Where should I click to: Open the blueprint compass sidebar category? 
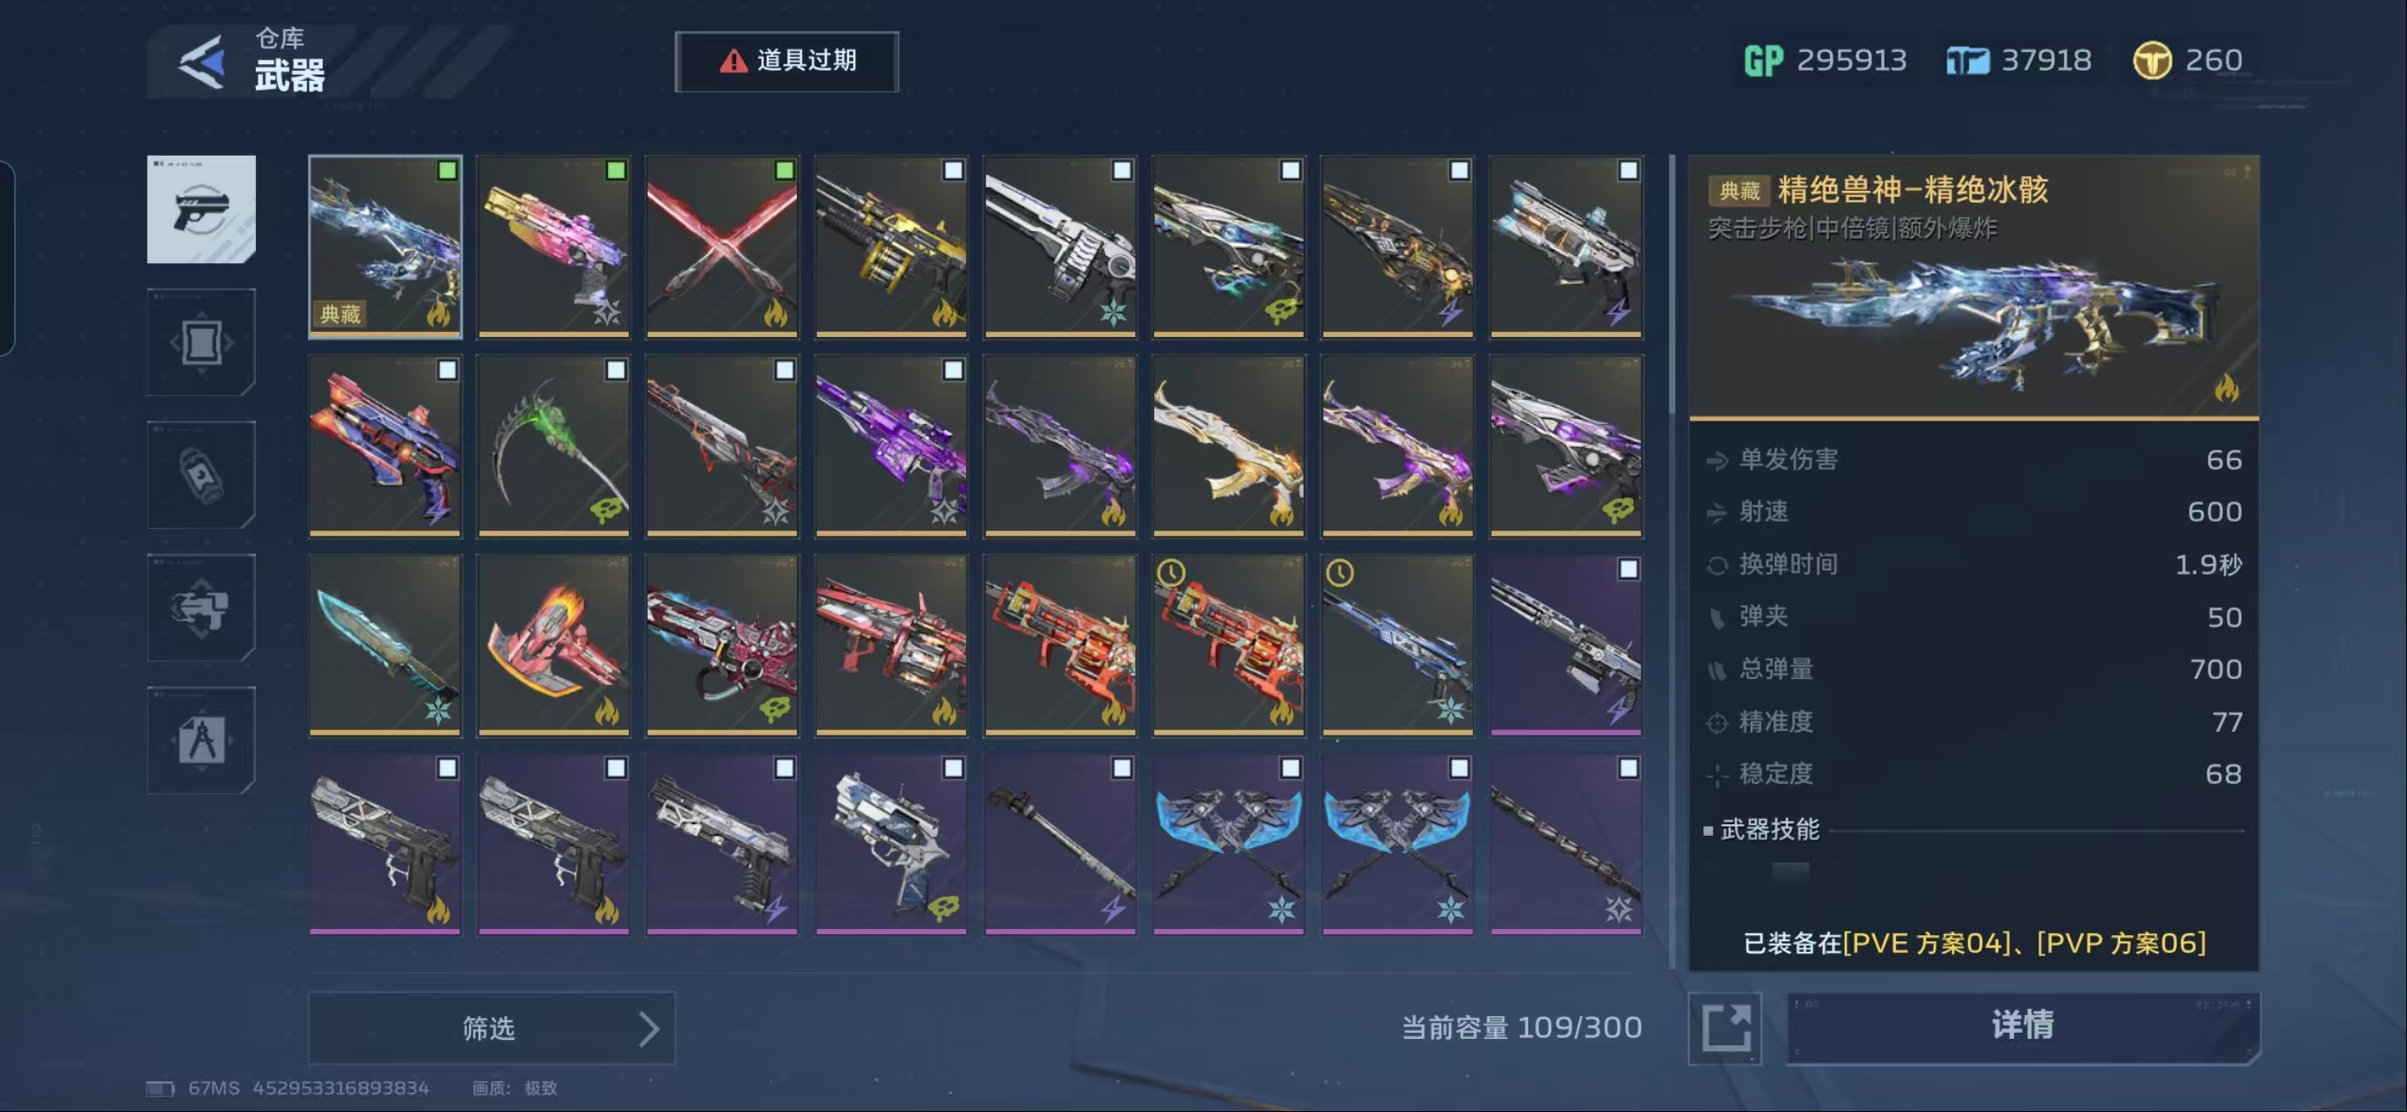201,740
